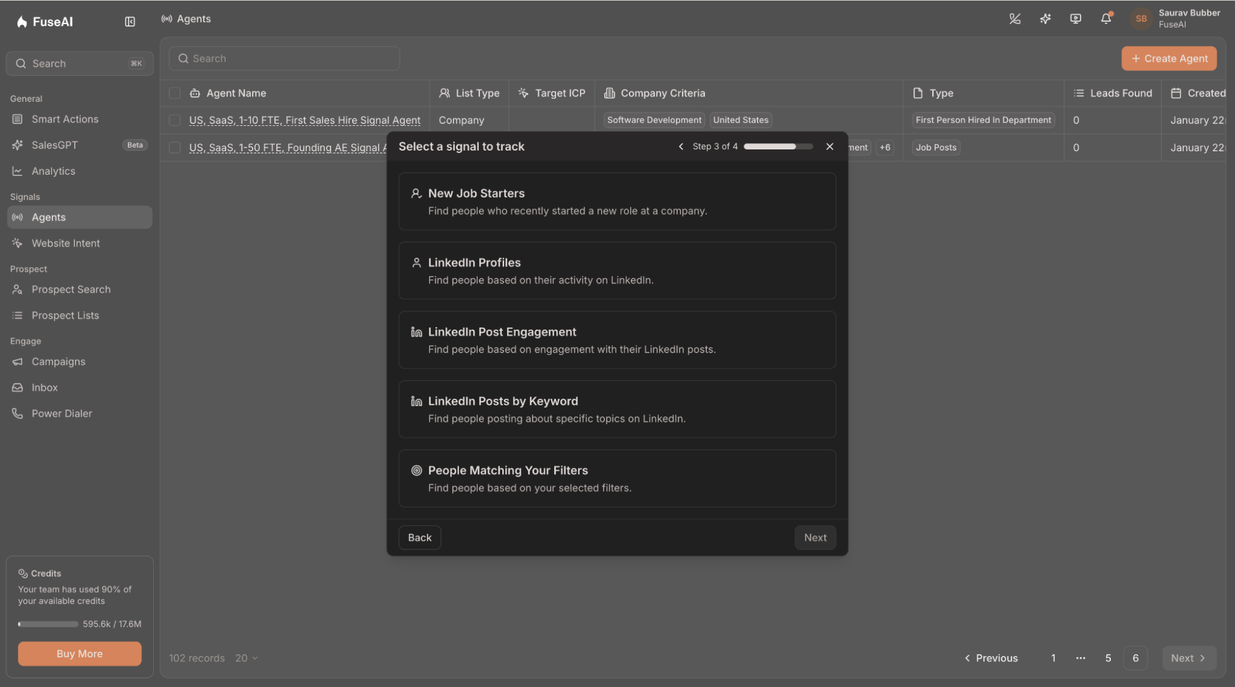Click the Agents breadcrumb title
This screenshot has height=687, width=1235.
(193, 19)
